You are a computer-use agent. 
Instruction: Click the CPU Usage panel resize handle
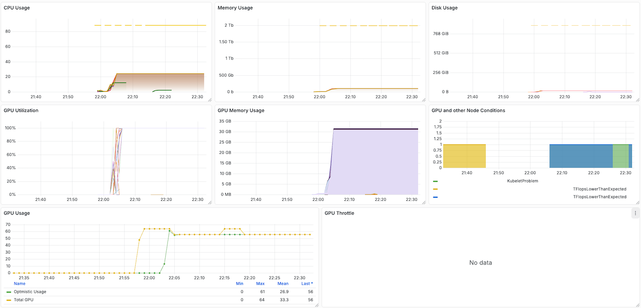209,100
